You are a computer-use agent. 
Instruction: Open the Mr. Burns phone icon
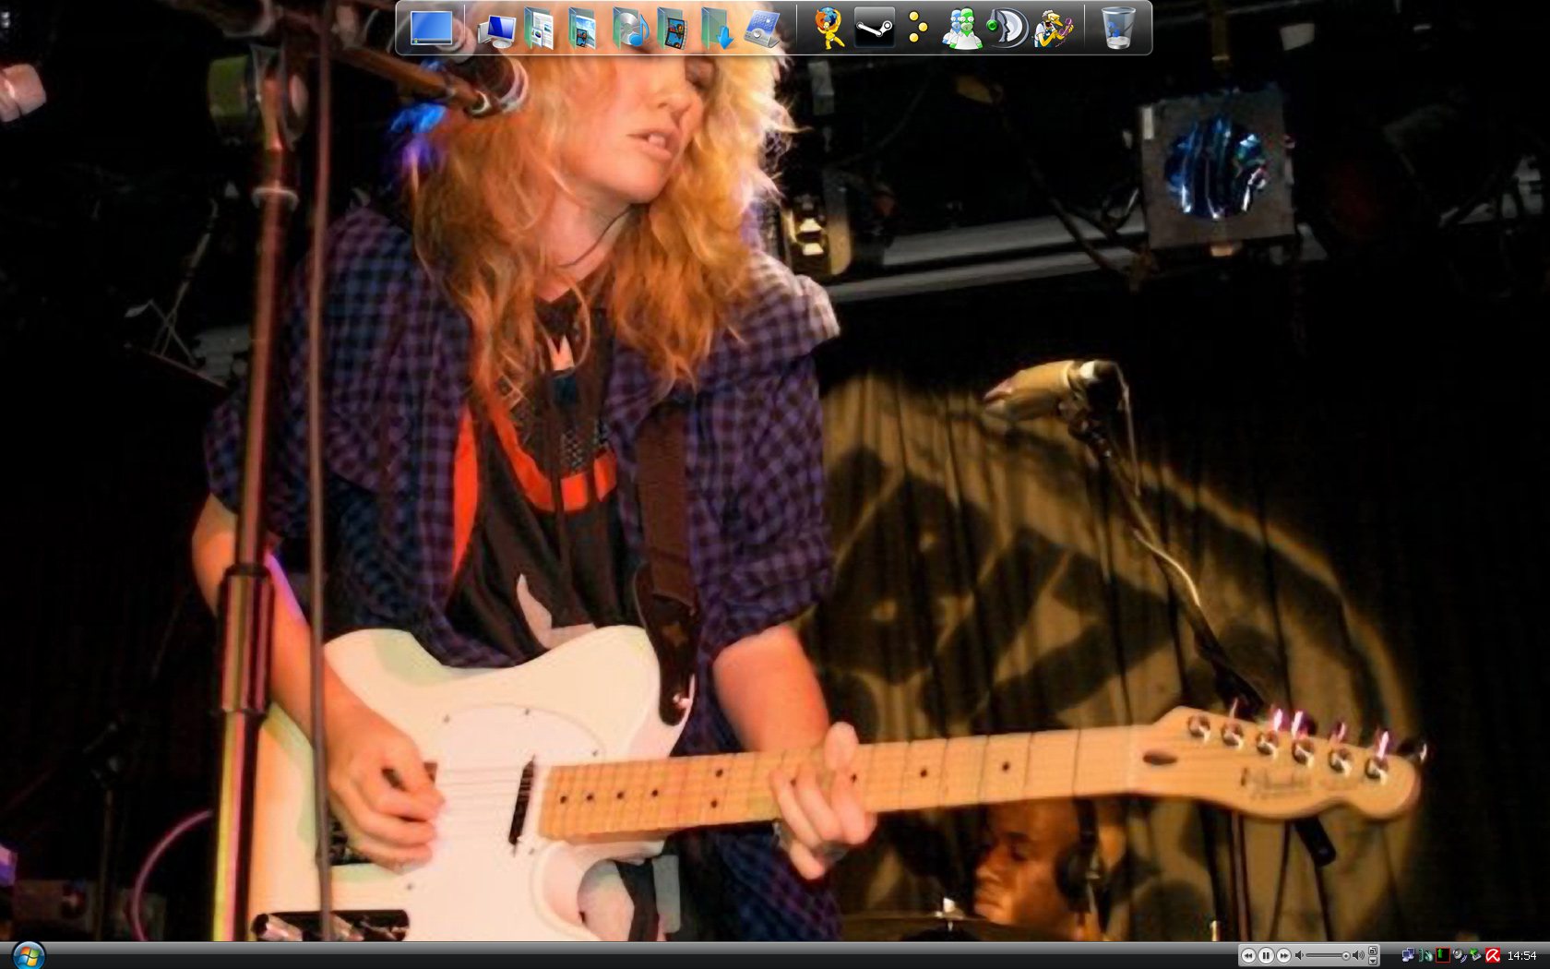click(1053, 29)
